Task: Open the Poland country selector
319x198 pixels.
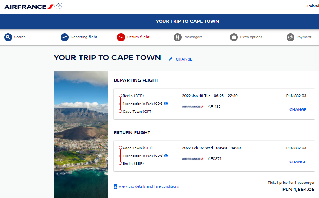Action: click(313, 6)
